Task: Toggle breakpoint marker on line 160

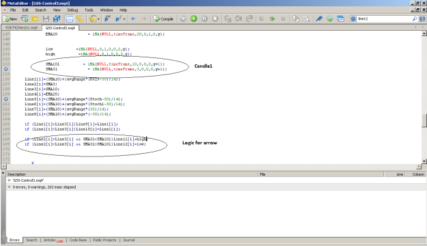Action: (6, 99)
